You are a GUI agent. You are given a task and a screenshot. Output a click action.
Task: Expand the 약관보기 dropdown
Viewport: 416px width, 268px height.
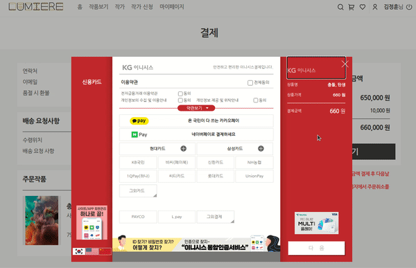tap(196, 108)
